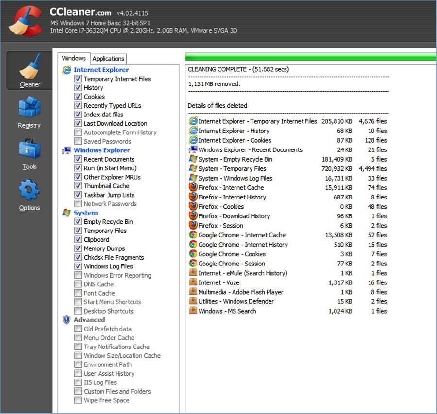437x414 pixels.
Task: Select Windows flag icon for Empty Recycle Bin result
Action: click(x=193, y=159)
